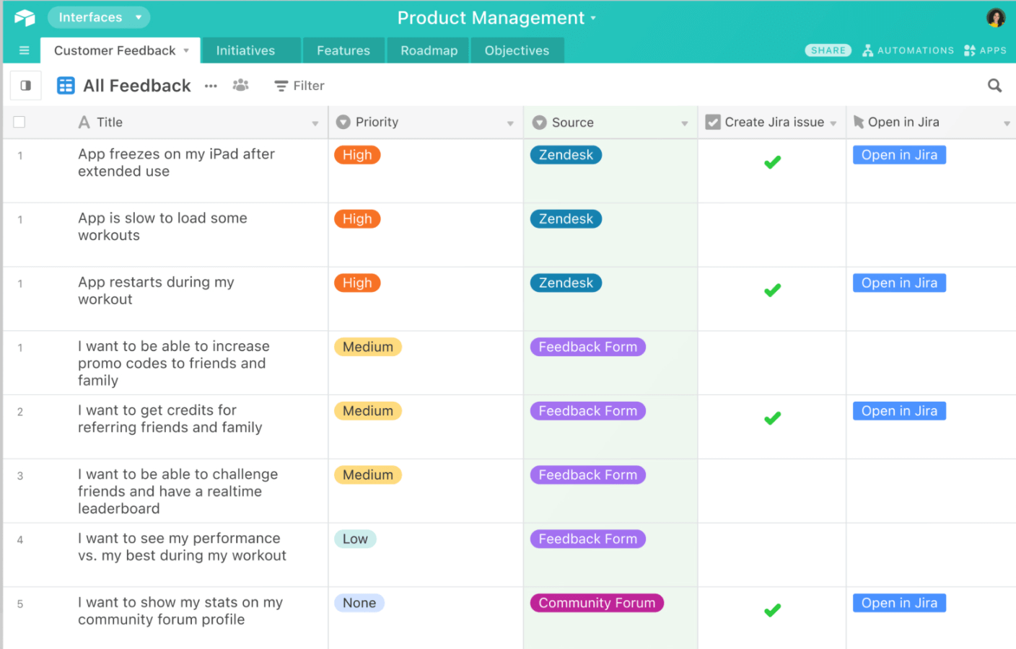
Task: Uncheck Jira issue for App restarts row
Action: [772, 291]
